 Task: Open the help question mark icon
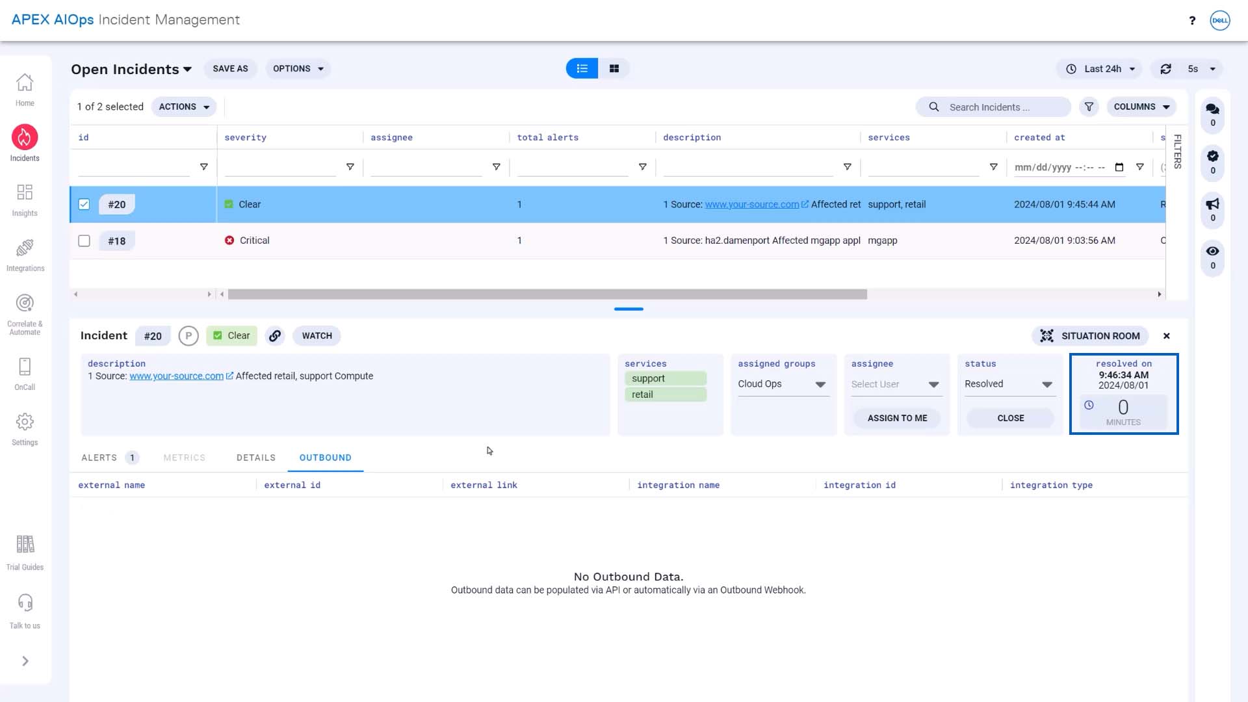click(1192, 20)
